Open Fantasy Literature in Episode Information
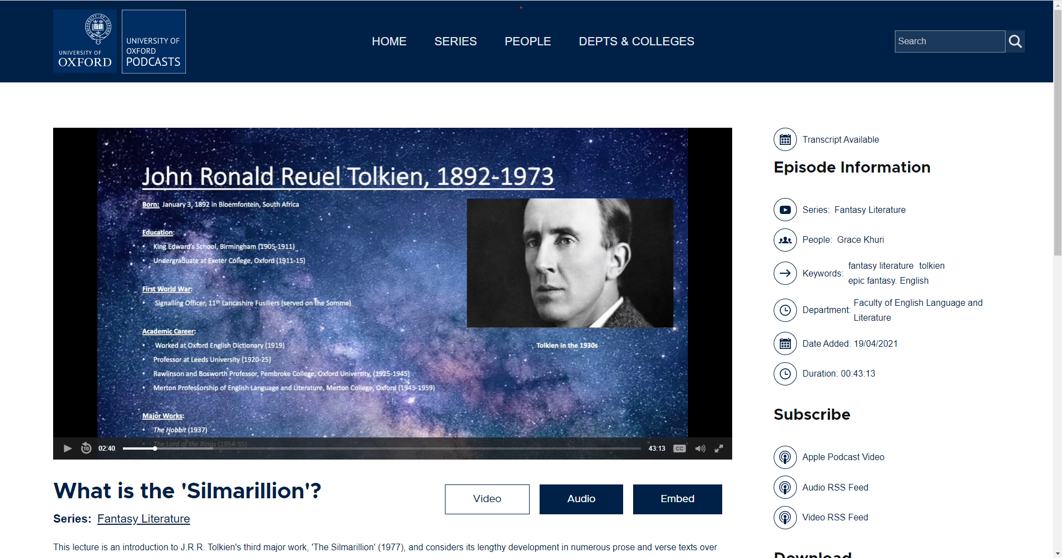This screenshot has width=1062, height=558. tap(870, 210)
